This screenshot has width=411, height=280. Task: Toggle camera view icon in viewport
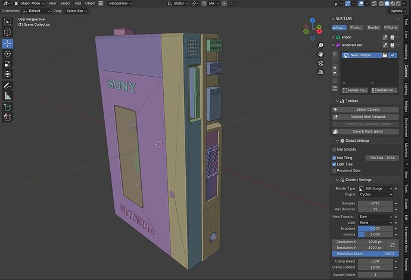[320, 63]
